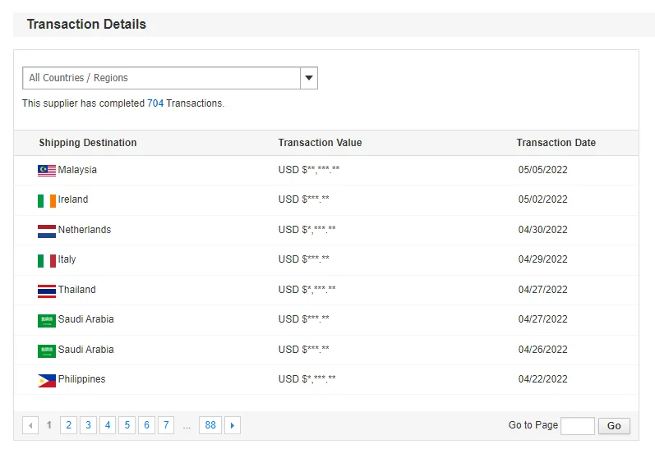Screen dimensions: 655x449
Task: Jump to page 5
Action: [127, 425]
